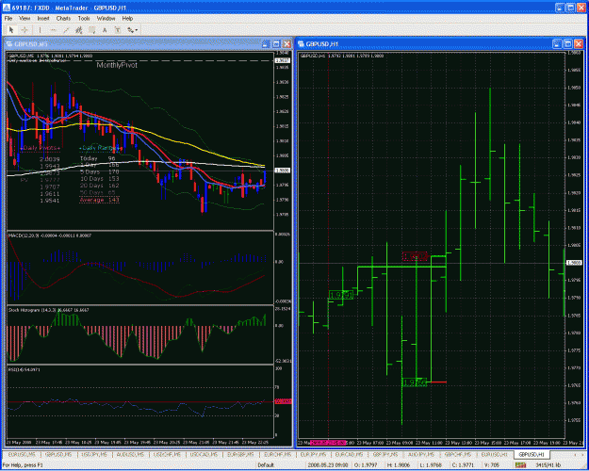Click the GBPUSD,M5 chart window icon
The width and height of the screenshot is (589, 471).
click(x=9, y=44)
